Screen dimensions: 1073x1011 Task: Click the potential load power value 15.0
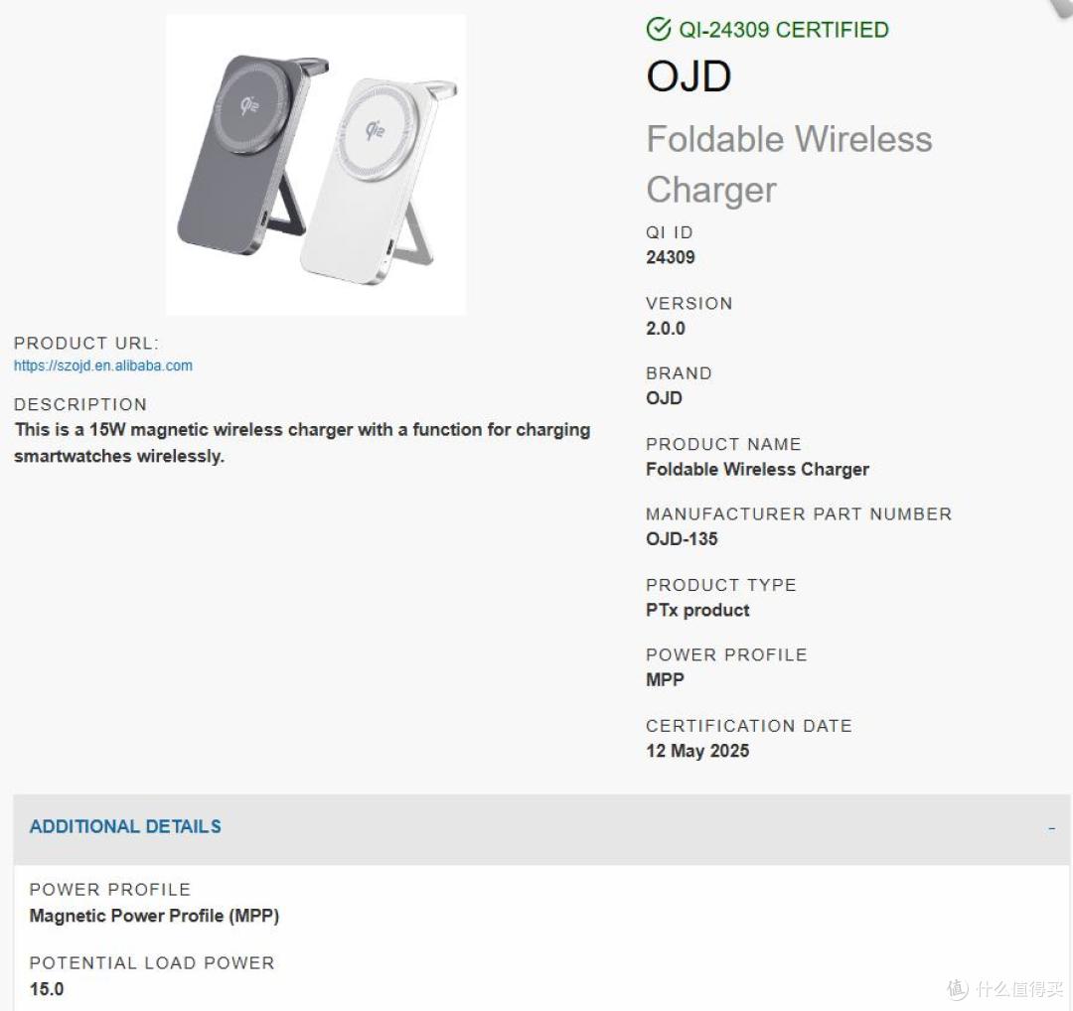tap(47, 989)
